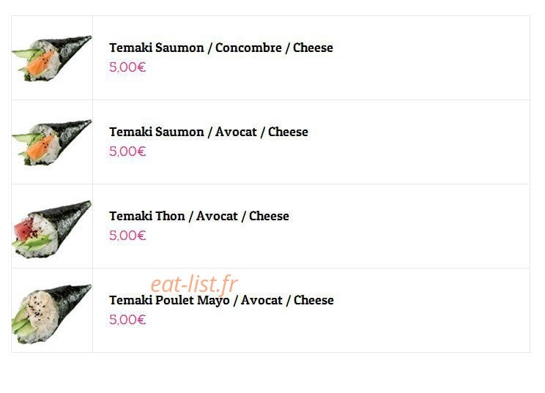
Task: Select the 5,00€ price of Poulet Mayo
Action: [127, 320]
